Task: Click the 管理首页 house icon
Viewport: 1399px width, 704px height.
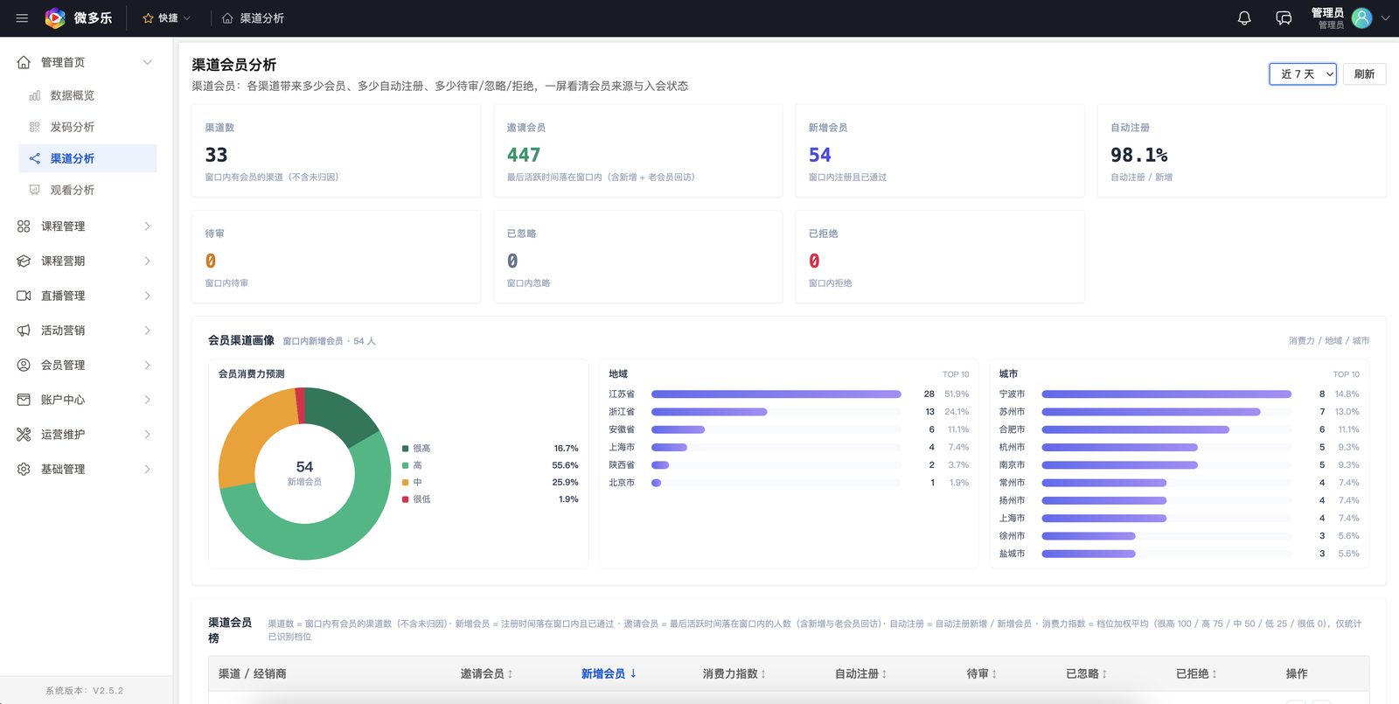Action: click(24, 62)
